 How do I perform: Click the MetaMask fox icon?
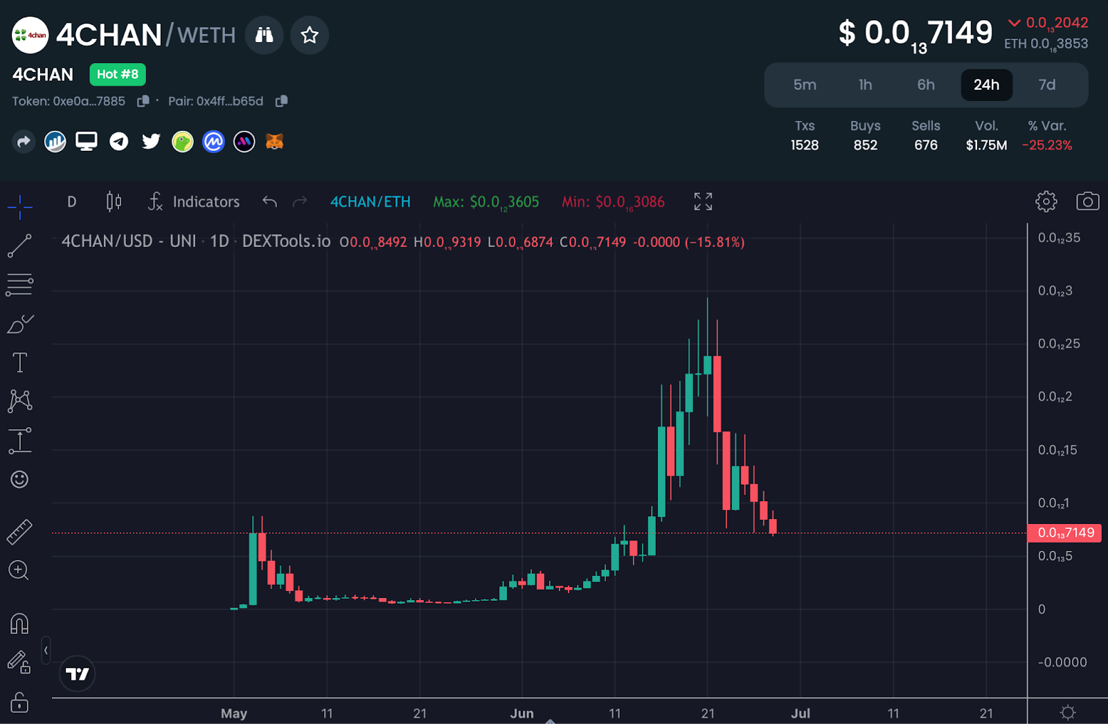pos(275,142)
